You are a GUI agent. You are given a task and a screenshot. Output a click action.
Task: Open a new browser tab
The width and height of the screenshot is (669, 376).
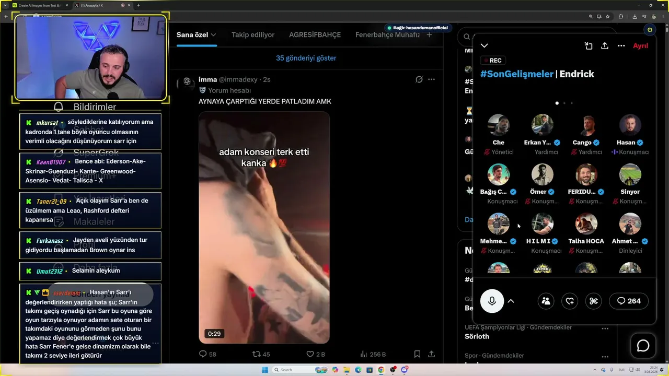click(139, 5)
